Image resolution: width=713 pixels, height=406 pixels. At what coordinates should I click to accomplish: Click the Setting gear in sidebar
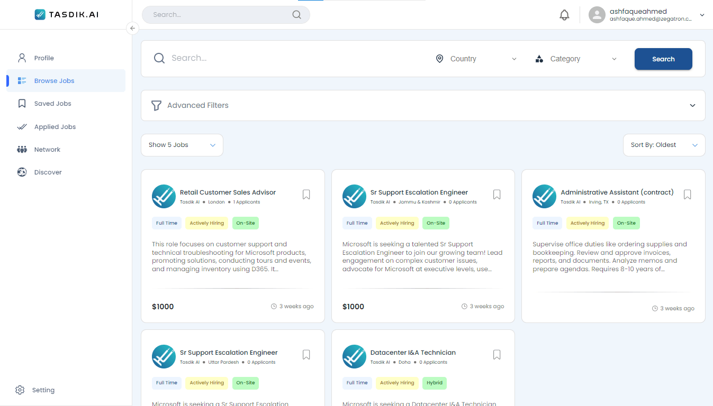(20, 390)
